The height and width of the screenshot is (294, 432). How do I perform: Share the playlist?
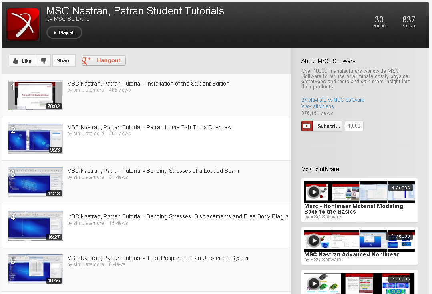[64, 60]
